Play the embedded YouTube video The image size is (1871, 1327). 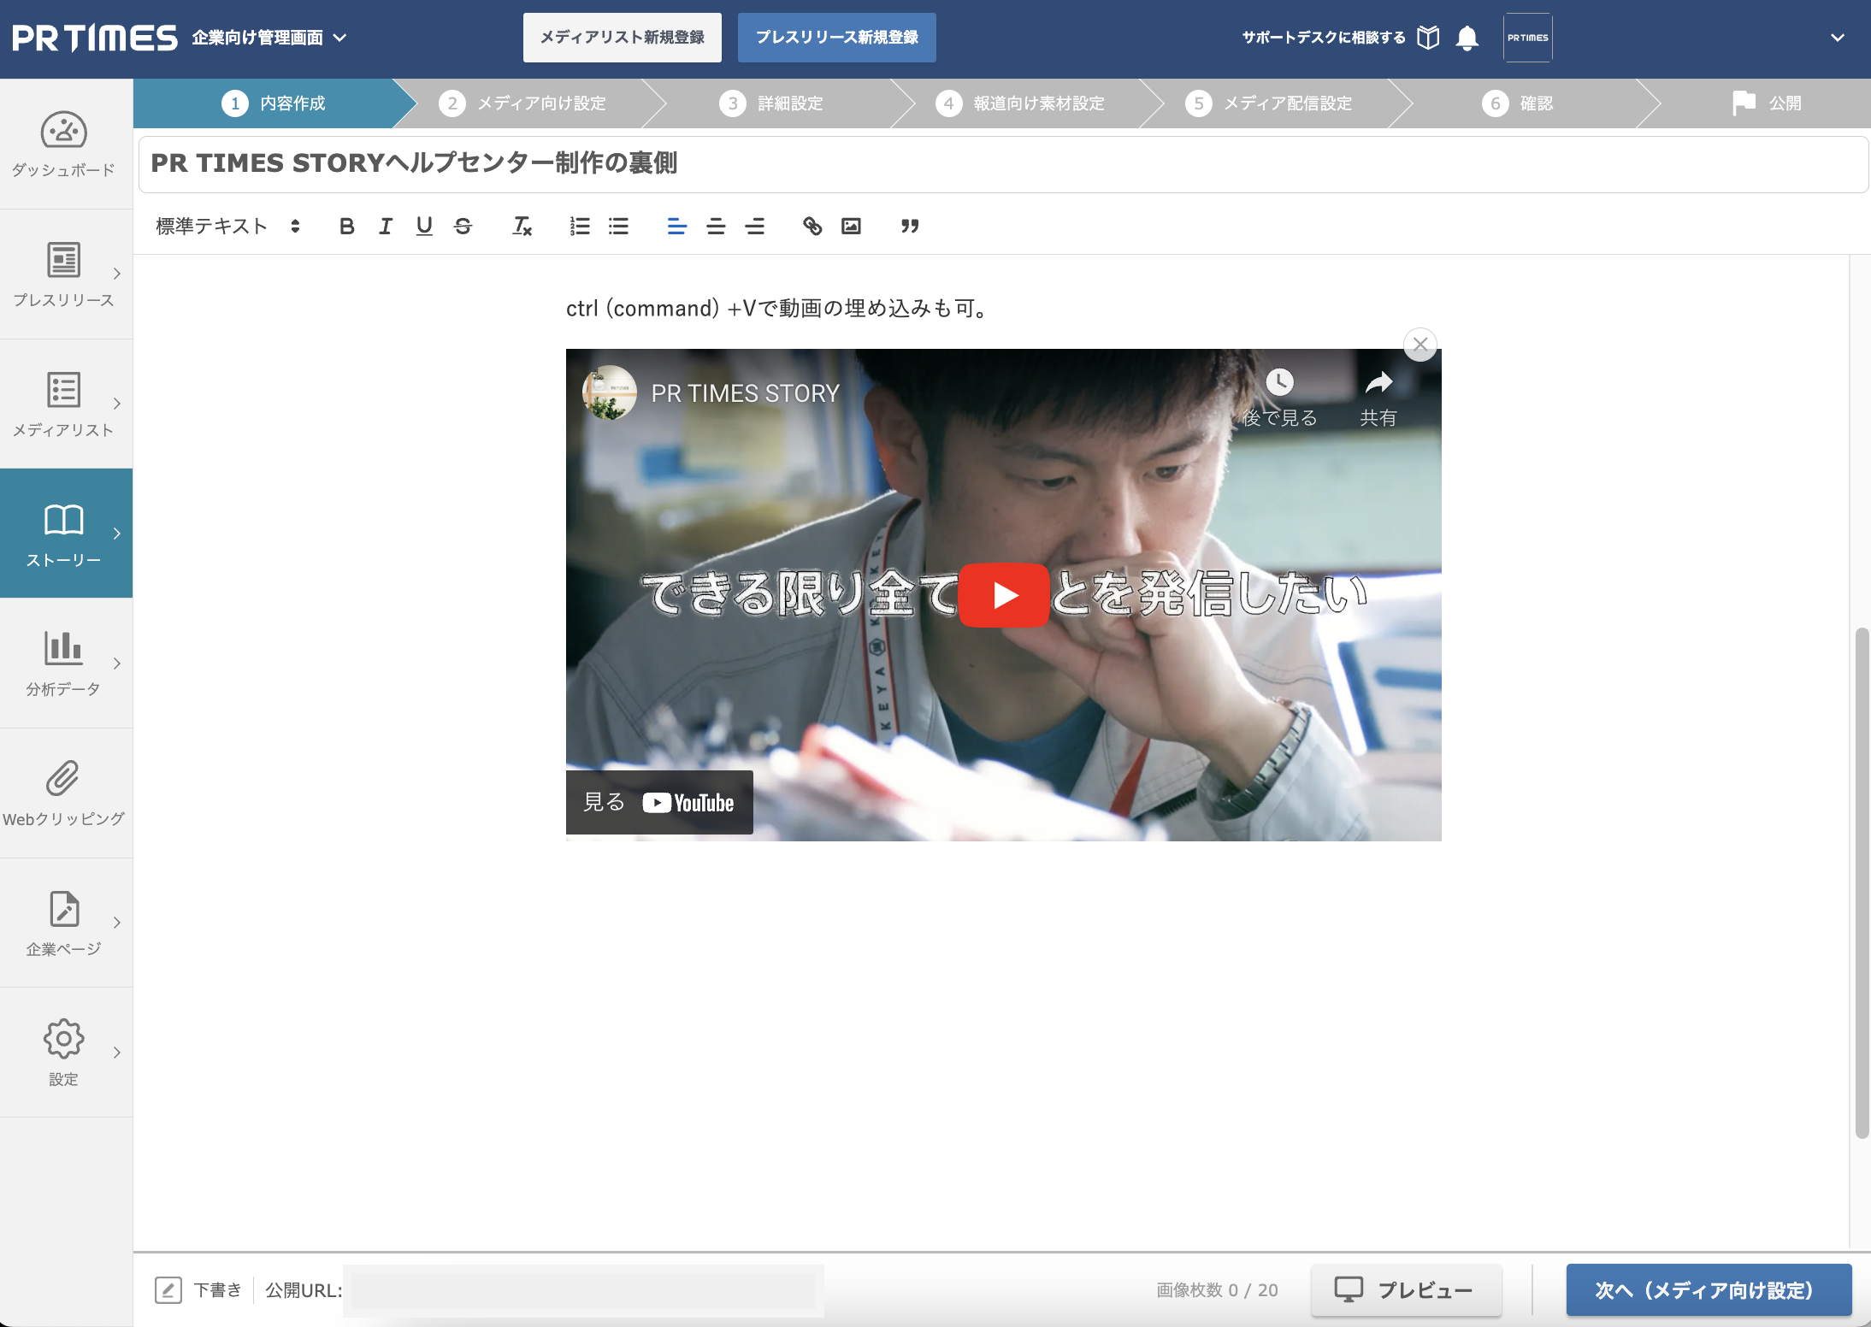pyautogui.click(x=1004, y=595)
